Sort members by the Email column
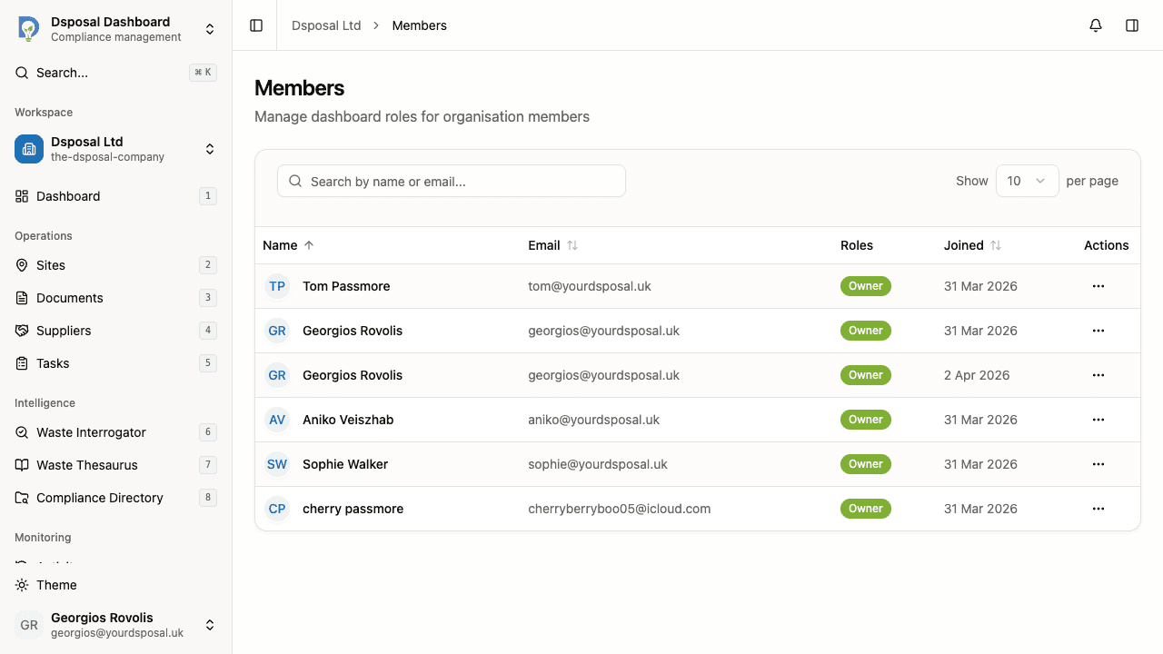The image size is (1163, 654). [x=552, y=245]
